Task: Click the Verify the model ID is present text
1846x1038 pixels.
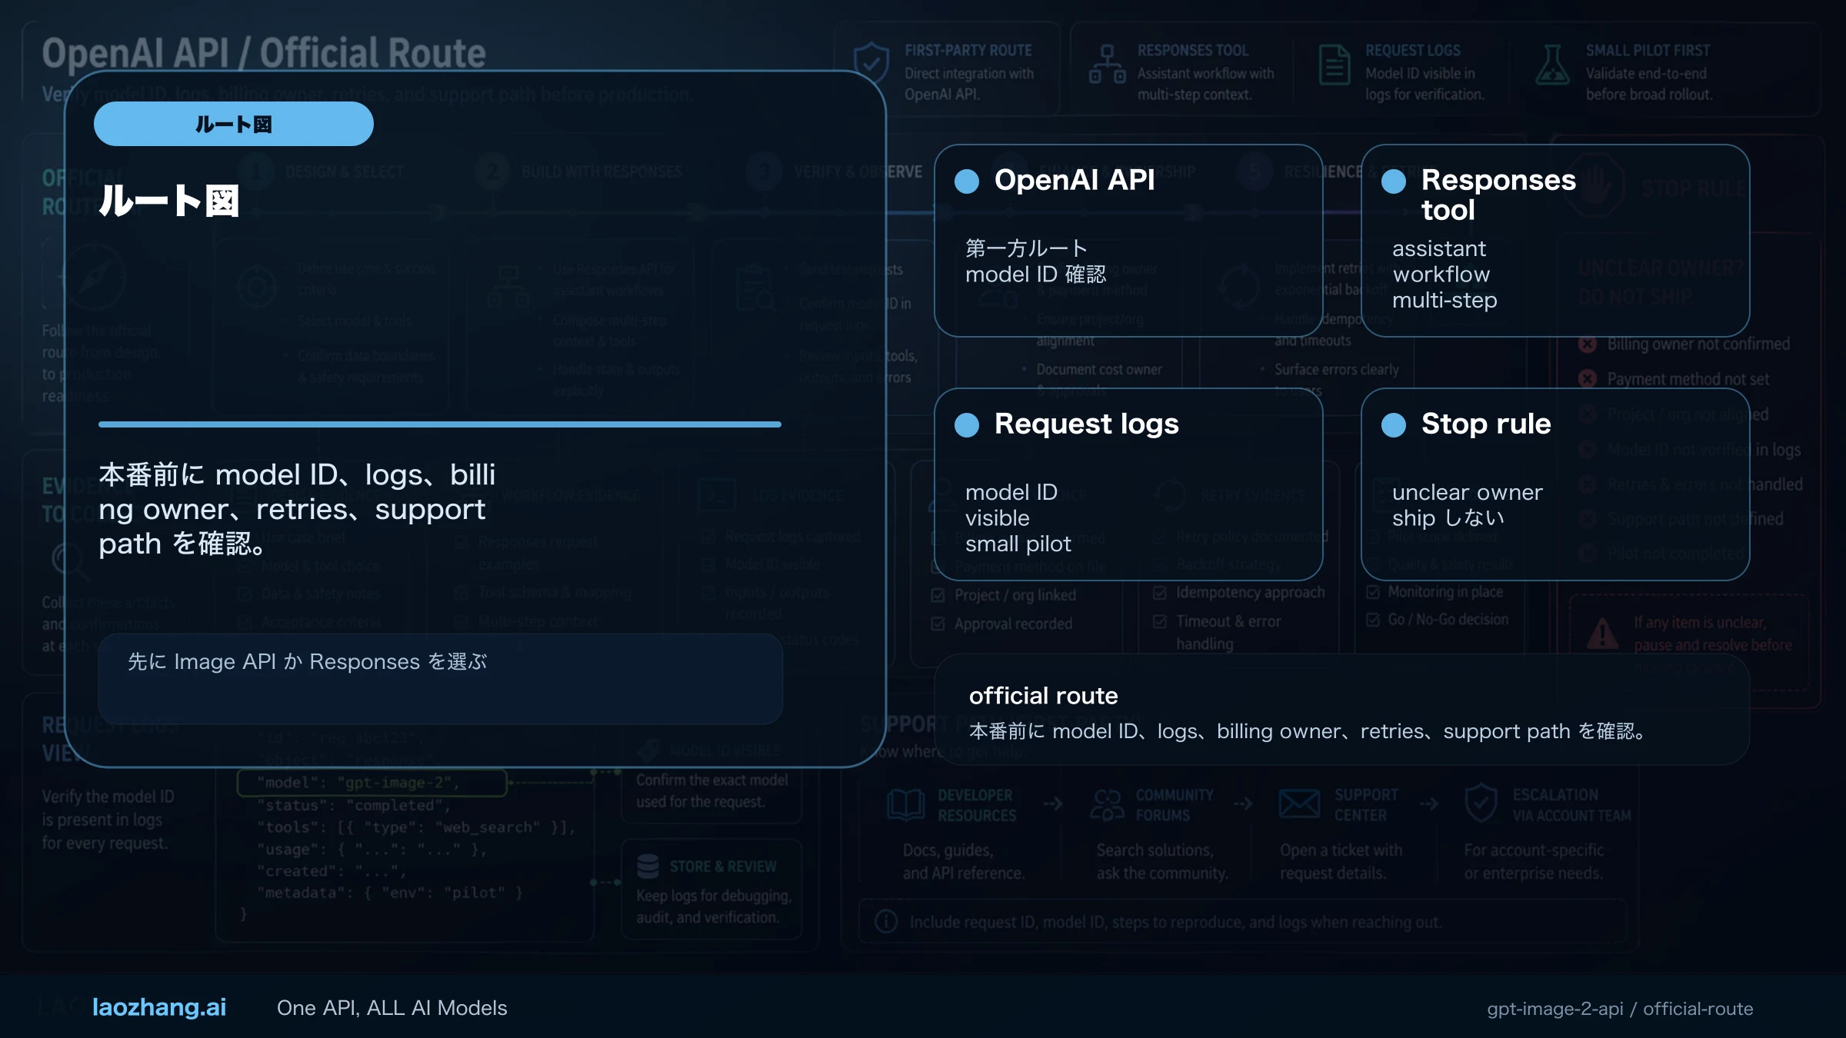Action: tap(108, 820)
